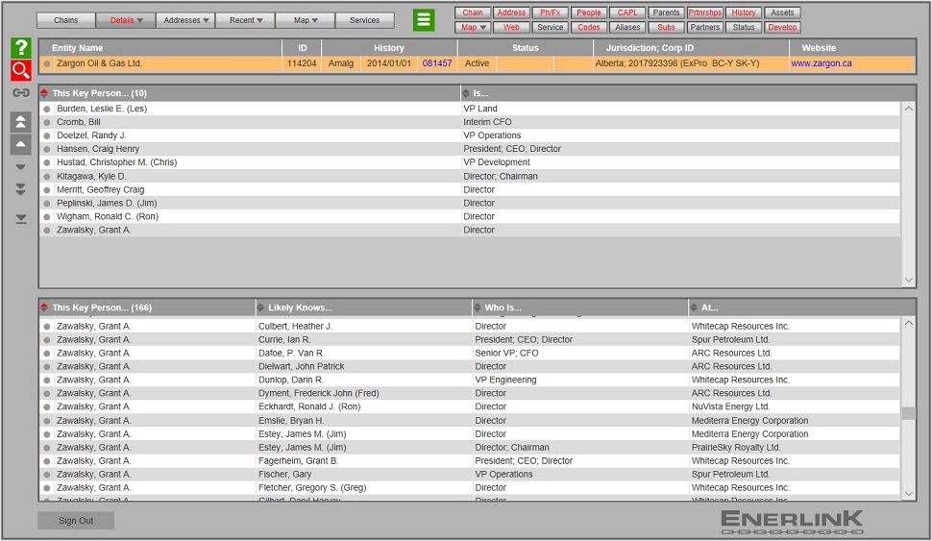Select bullet beside Peplinski, James D.
The image size is (932, 541).
[47, 204]
